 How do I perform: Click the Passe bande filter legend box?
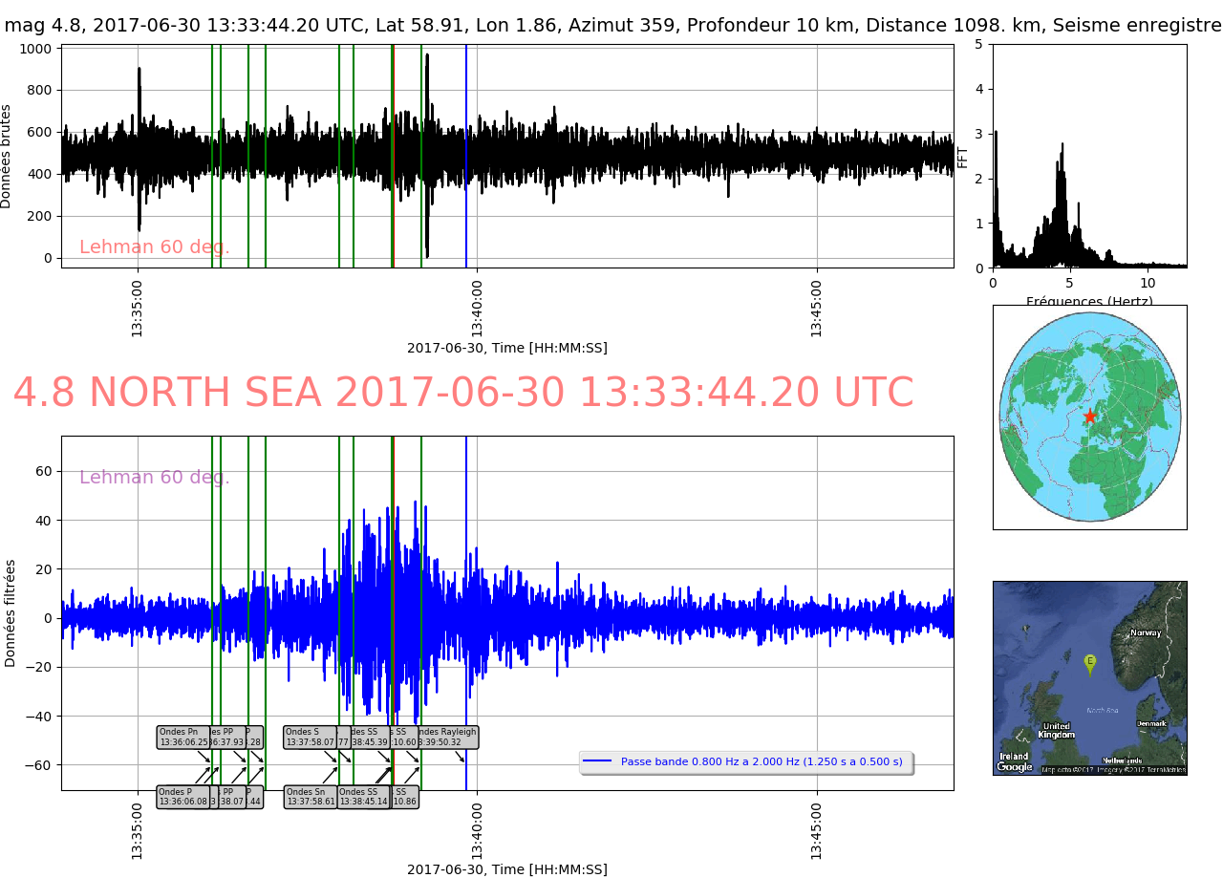(746, 761)
